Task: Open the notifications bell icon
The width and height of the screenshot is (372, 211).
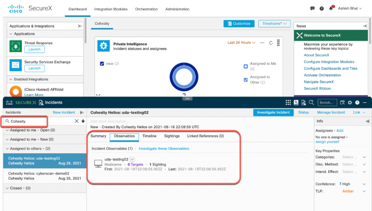Action: 331,8
